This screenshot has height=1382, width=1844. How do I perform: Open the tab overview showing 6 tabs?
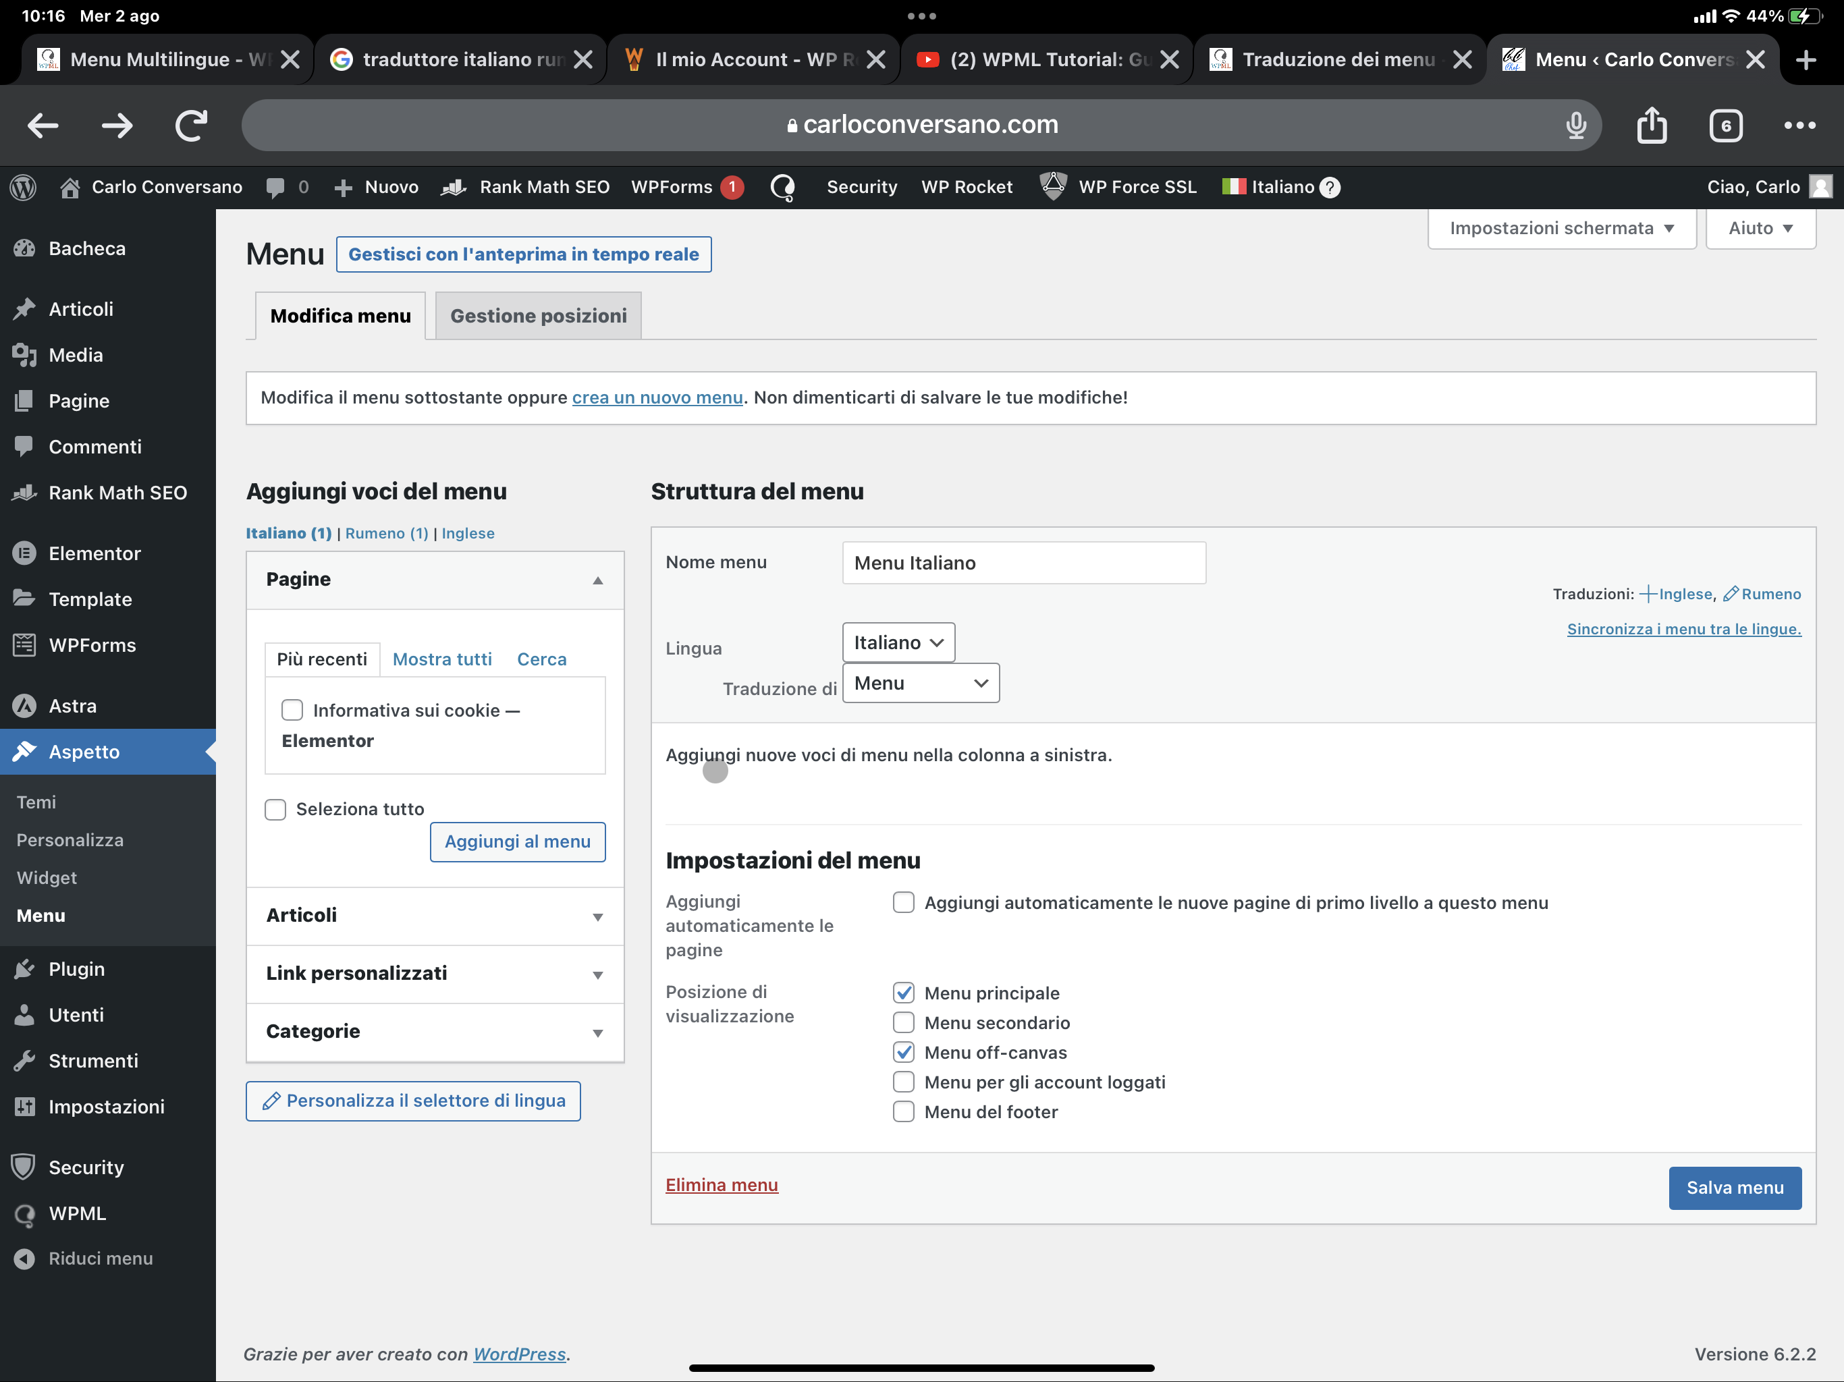click(x=1726, y=126)
